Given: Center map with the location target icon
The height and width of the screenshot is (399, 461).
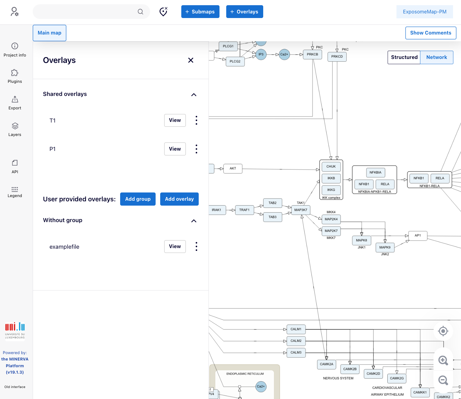Looking at the screenshot, I should coord(443,331).
